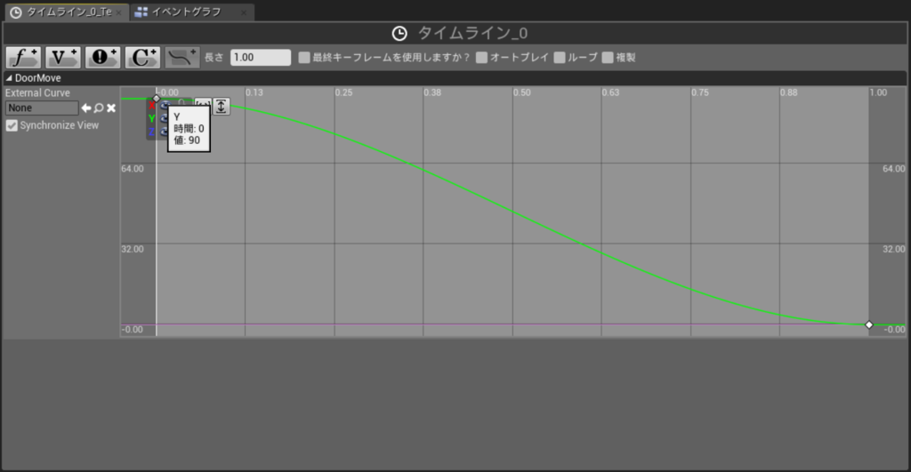Image resolution: width=911 pixels, height=472 pixels.
Task: Click the 0.75 time ruler label
Action: point(700,92)
